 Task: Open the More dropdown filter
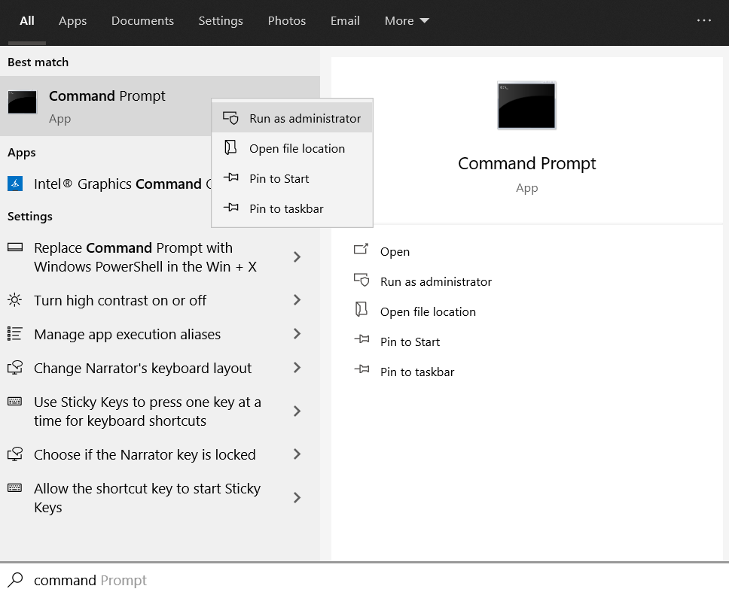click(x=407, y=21)
